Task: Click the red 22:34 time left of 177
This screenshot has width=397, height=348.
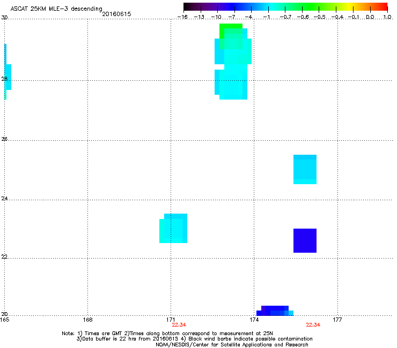Action: (313, 325)
